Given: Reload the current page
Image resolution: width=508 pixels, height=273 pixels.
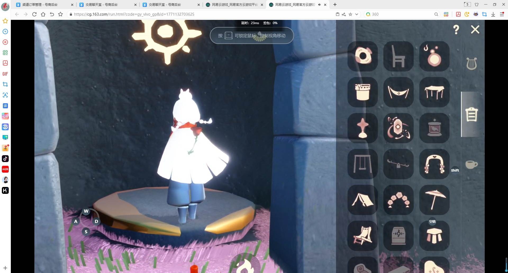Looking at the screenshot, I should click(34, 14).
